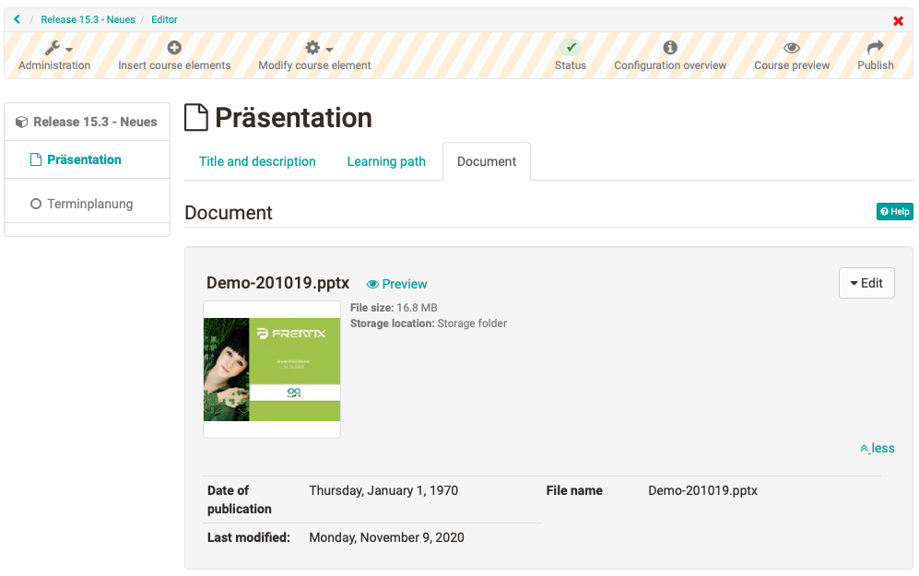Image resolution: width=919 pixels, height=576 pixels.
Task: Click the document icon beside Präsentation heading
Action: [x=196, y=117]
